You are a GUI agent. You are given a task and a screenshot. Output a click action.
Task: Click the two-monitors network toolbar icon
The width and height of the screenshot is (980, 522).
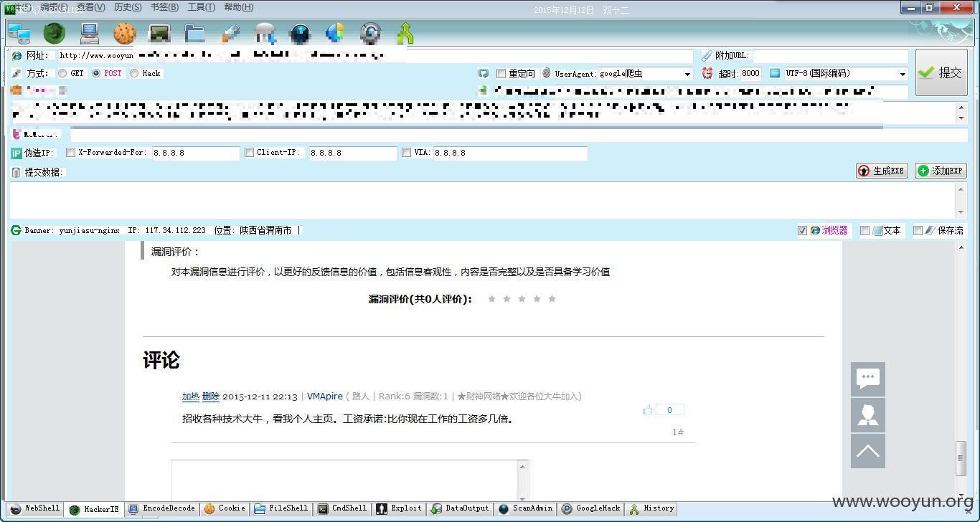(x=19, y=33)
